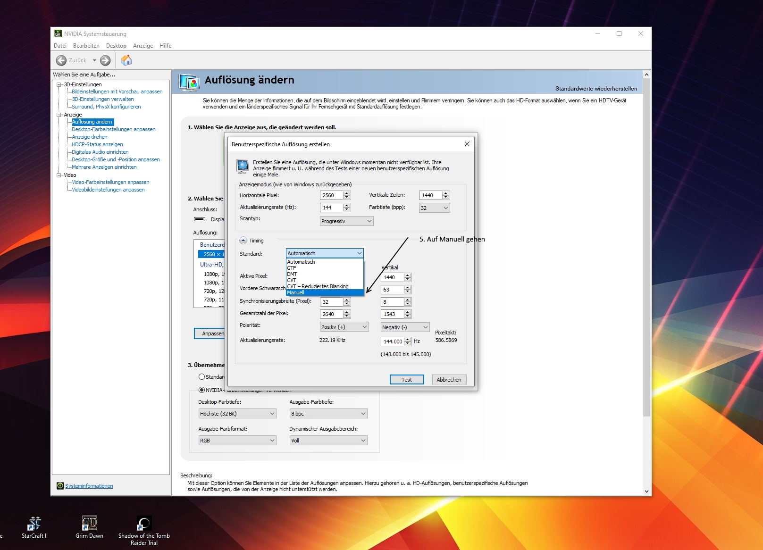763x550 pixels.
Task: Select Manuell in Standard dropdown list
Action: point(325,292)
